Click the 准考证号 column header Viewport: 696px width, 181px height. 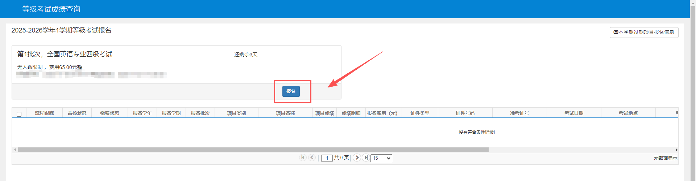point(519,113)
